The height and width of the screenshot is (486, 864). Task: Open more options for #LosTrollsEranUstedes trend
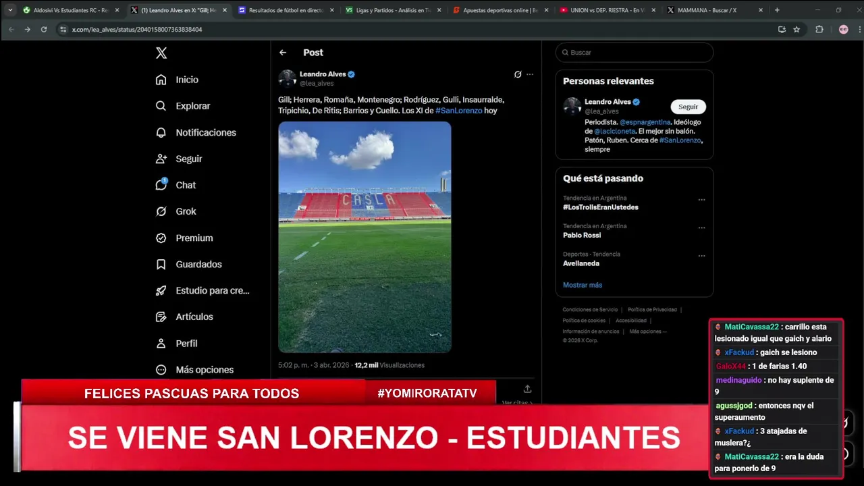[x=701, y=200]
